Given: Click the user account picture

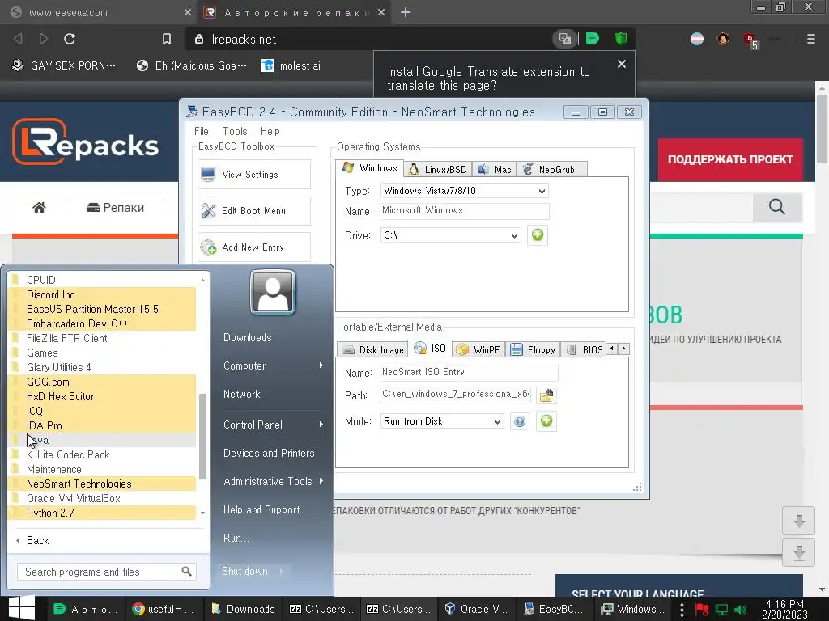Looking at the screenshot, I should point(273,292).
